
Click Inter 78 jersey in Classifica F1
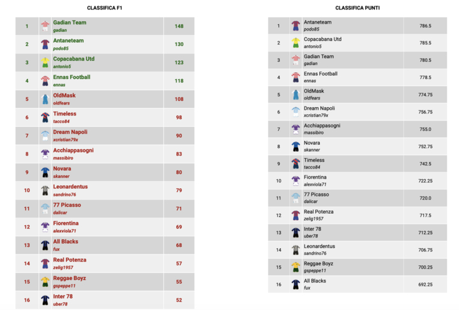point(45,300)
